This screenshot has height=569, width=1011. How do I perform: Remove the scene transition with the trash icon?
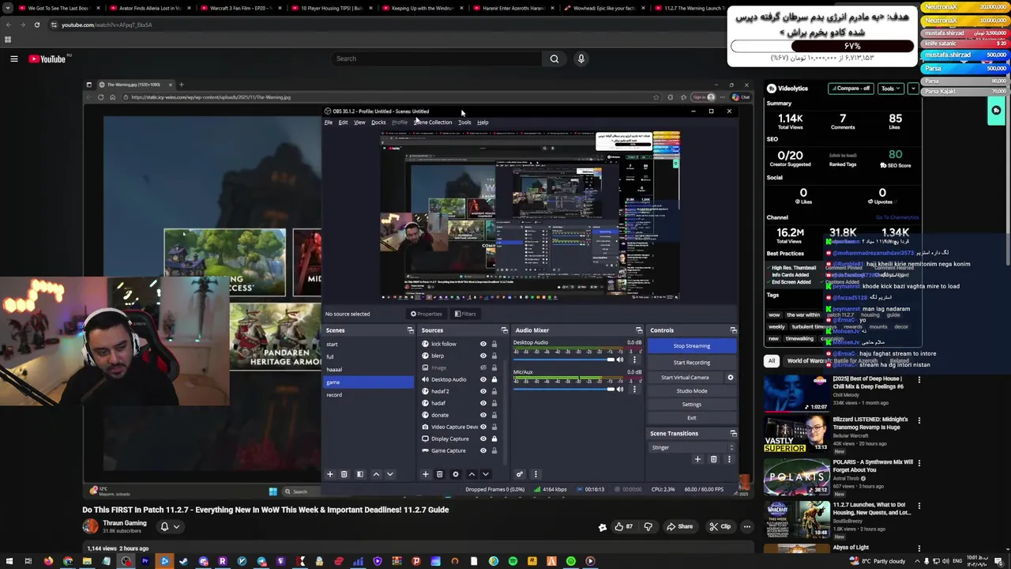713,459
